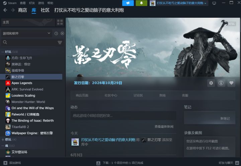Open downloads via the download icon
241x166 pixels.
pyautogui.click(x=98, y=163)
